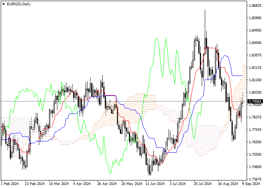Click the 1.84950 price axis label

[255, 30]
